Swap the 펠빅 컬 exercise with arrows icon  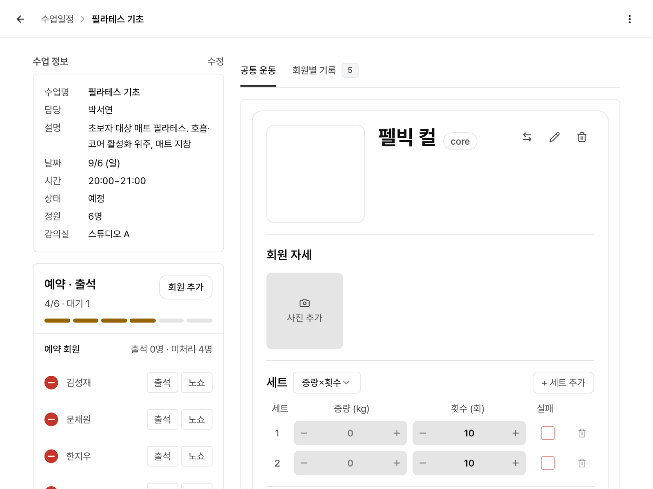click(x=527, y=137)
